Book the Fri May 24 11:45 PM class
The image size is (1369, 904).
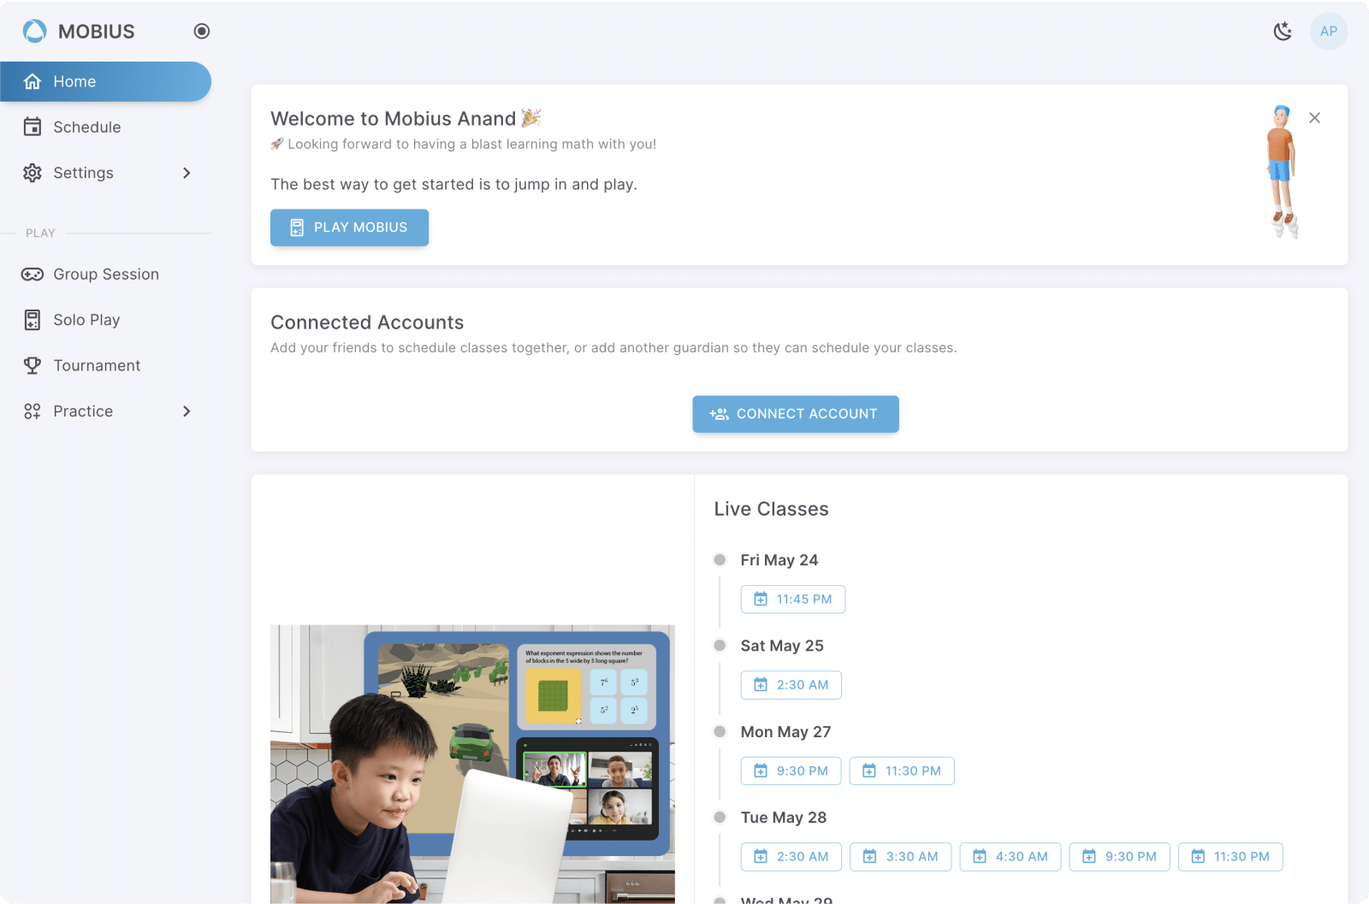pos(793,600)
